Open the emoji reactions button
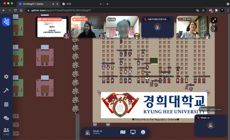 143,132
